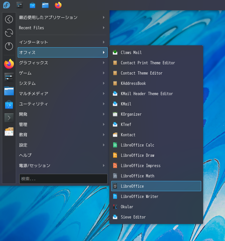Viewport: 225px width, 241px height.
Task: Click the KAddressBook icon
Action: (115, 83)
